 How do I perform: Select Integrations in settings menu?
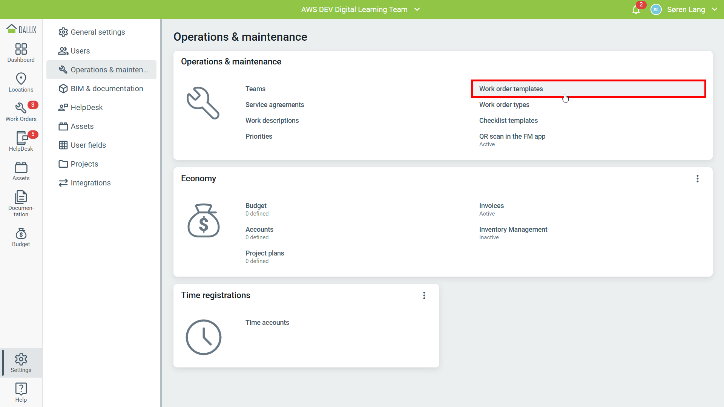pyautogui.click(x=90, y=183)
